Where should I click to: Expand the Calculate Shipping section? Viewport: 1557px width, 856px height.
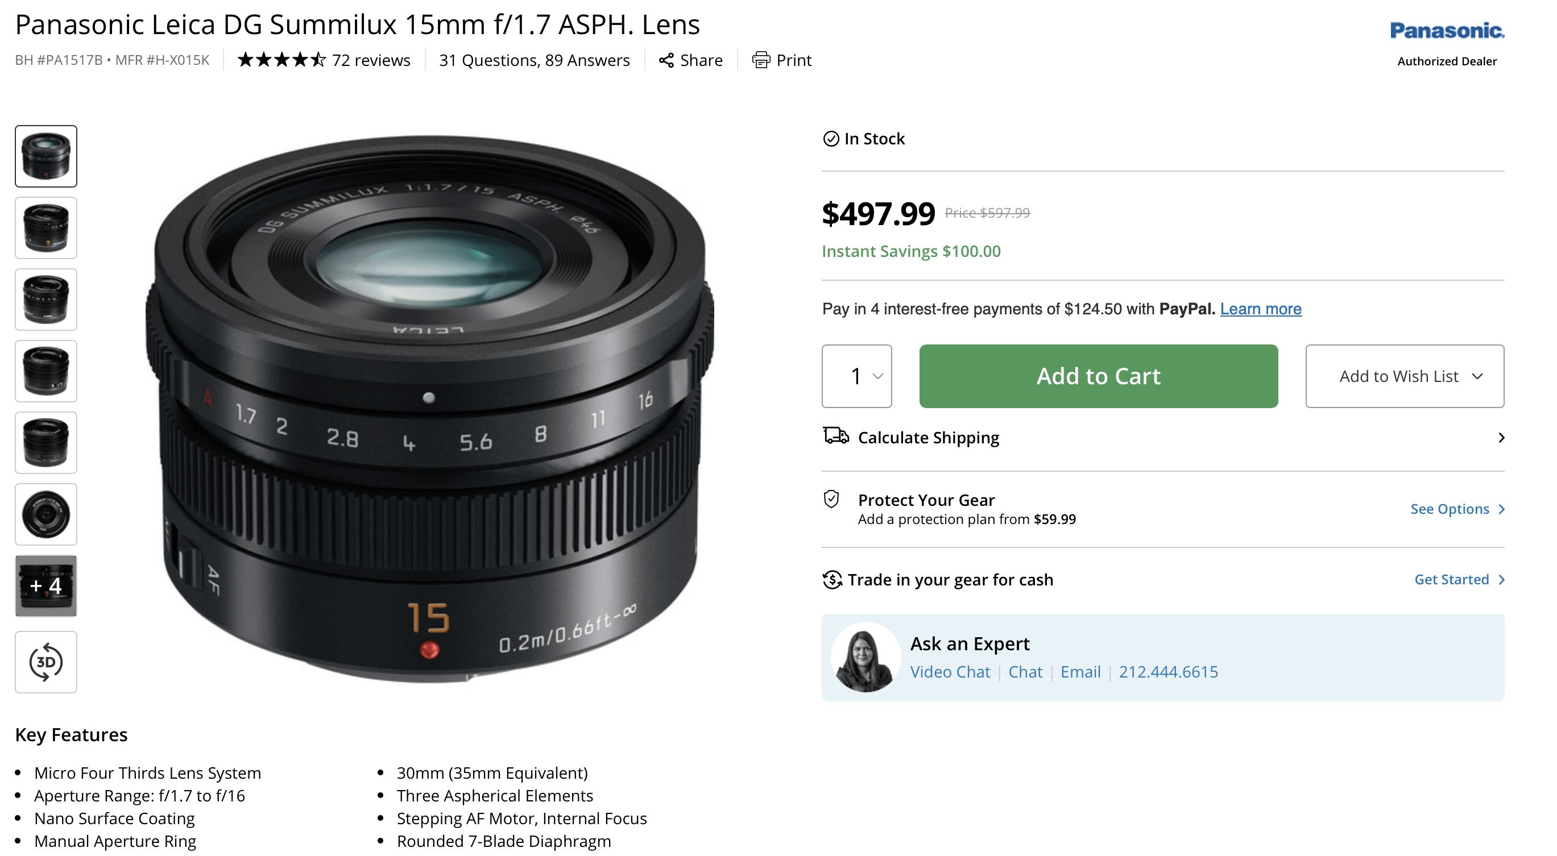click(1501, 437)
